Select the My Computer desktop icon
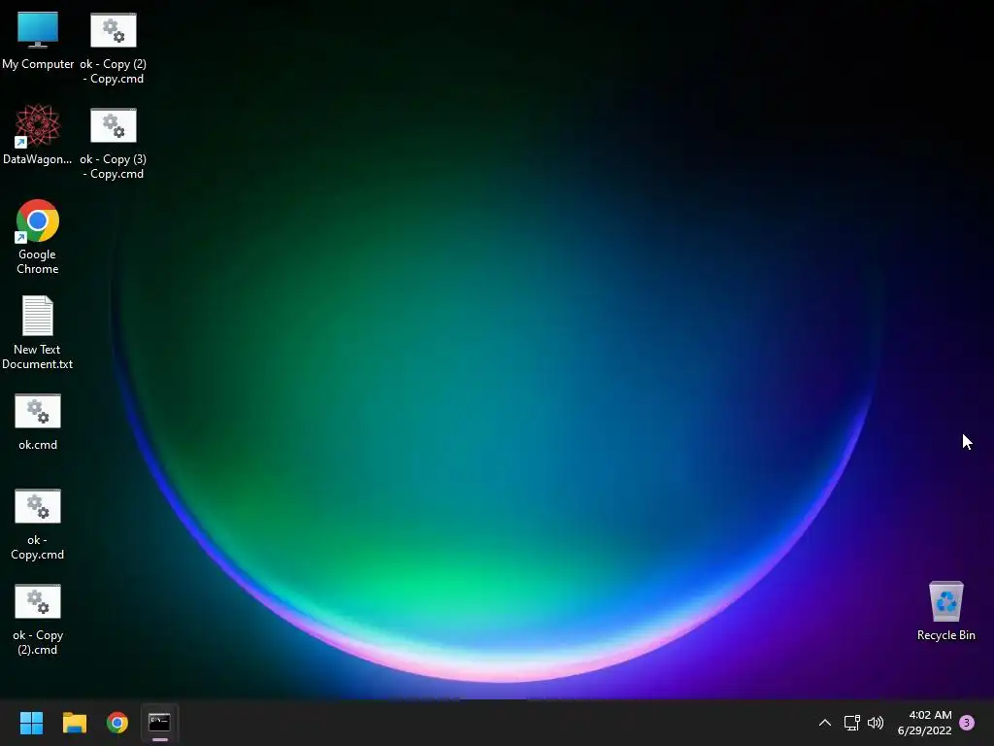The image size is (994, 746). click(x=38, y=30)
